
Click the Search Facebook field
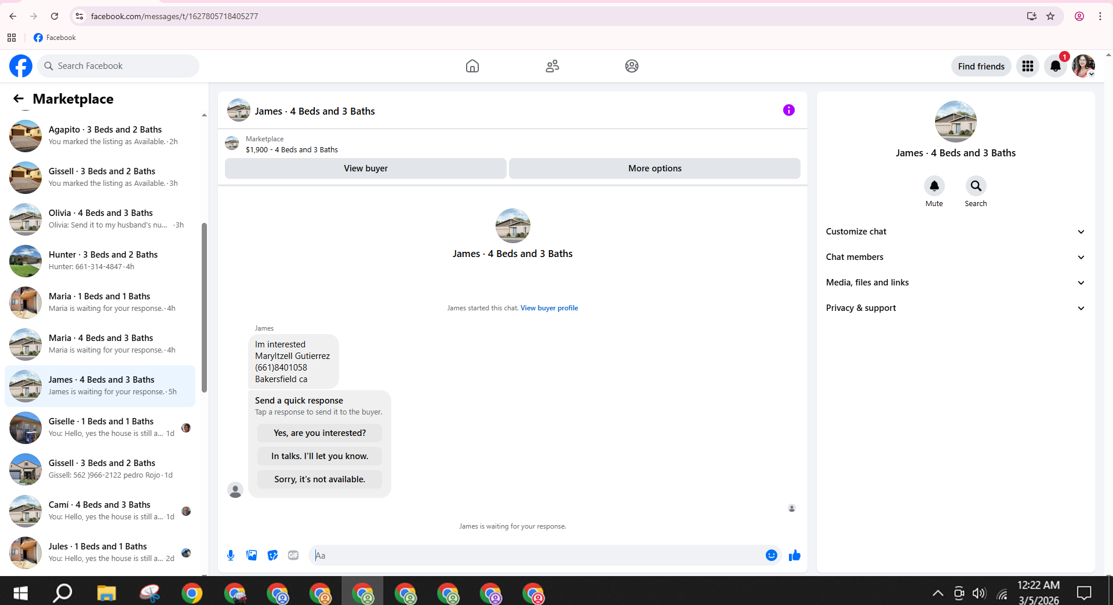(x=118, y=66)
